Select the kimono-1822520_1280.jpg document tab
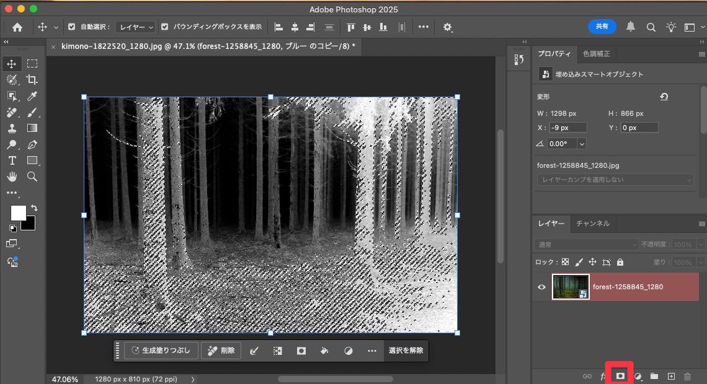 point(208,46)
